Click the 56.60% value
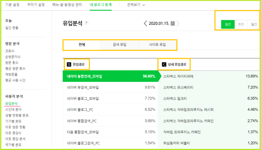This screenshot has height=150, width=261. [x=149, y=76]
